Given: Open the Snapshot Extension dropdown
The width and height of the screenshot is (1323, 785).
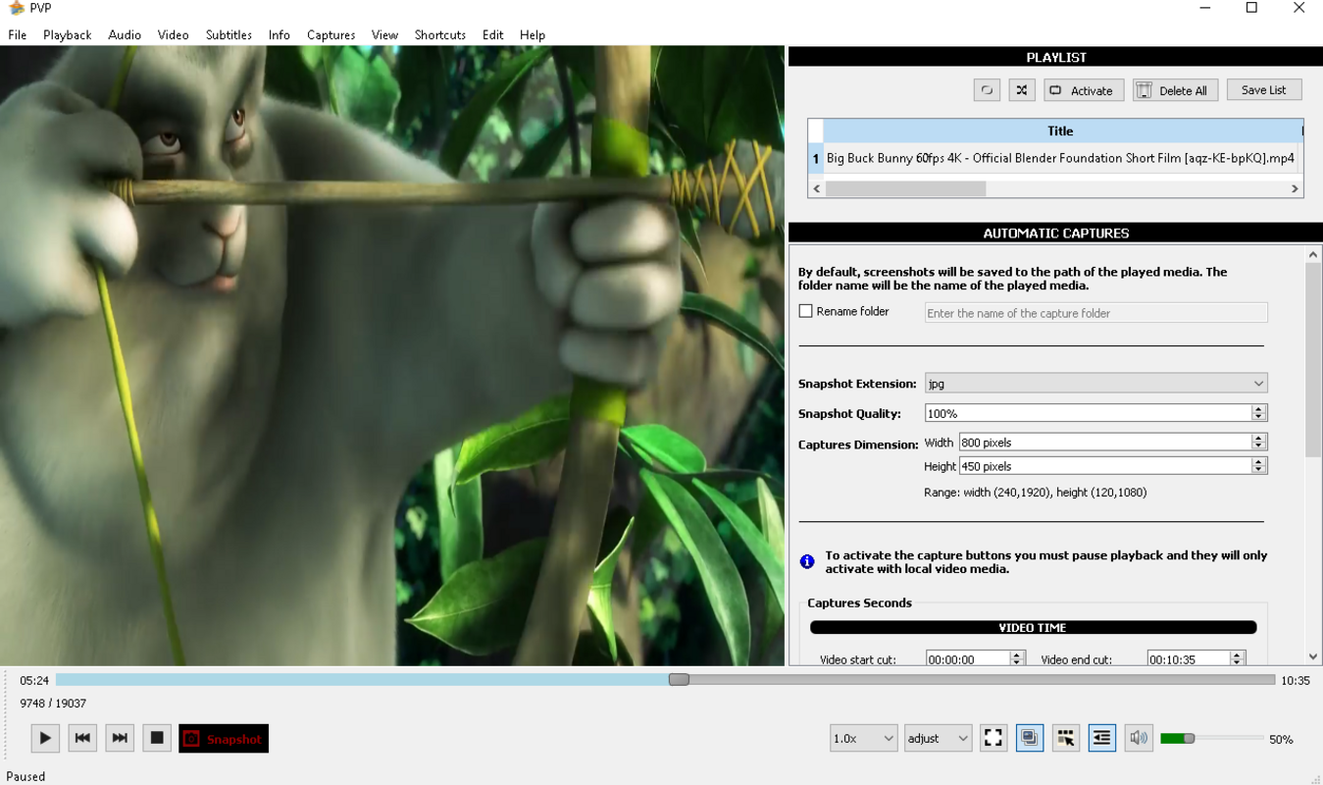Looking at the screenshot, I should 1096,384.
